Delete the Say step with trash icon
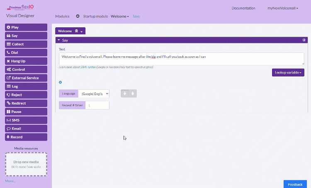311x188 pixels. pyautogui.click(x=304, y=40)
